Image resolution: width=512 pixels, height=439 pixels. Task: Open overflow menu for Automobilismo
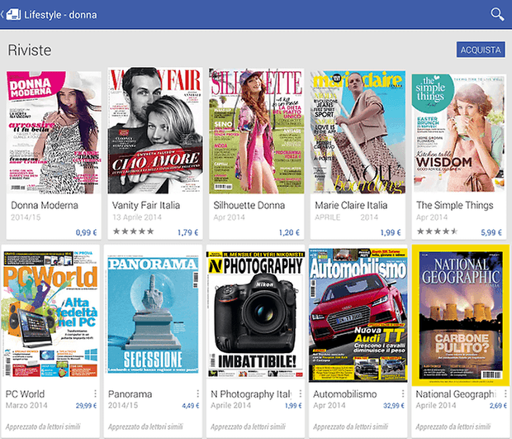pos(403,394)
